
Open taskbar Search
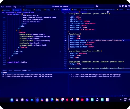[17, 100]
